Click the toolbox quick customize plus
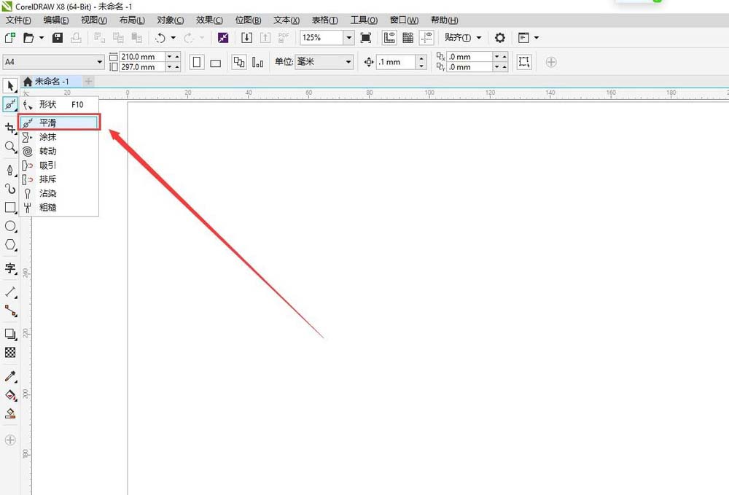729x495 pixels. coord(10,440)
